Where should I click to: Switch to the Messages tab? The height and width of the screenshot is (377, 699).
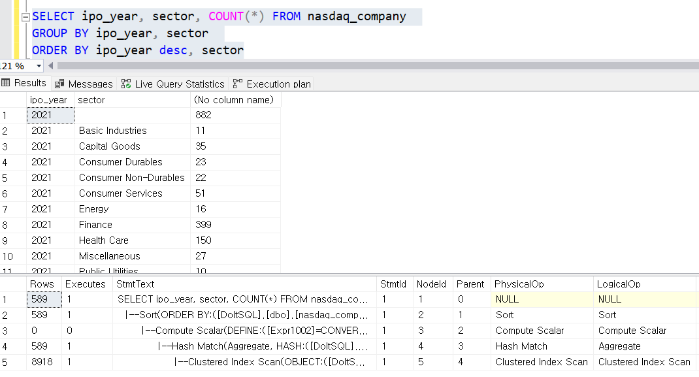point(84,84)
